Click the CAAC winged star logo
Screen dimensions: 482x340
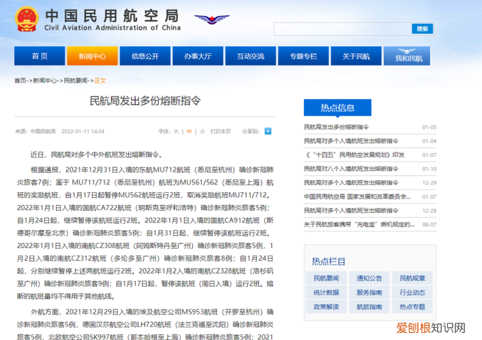point(212,19)
